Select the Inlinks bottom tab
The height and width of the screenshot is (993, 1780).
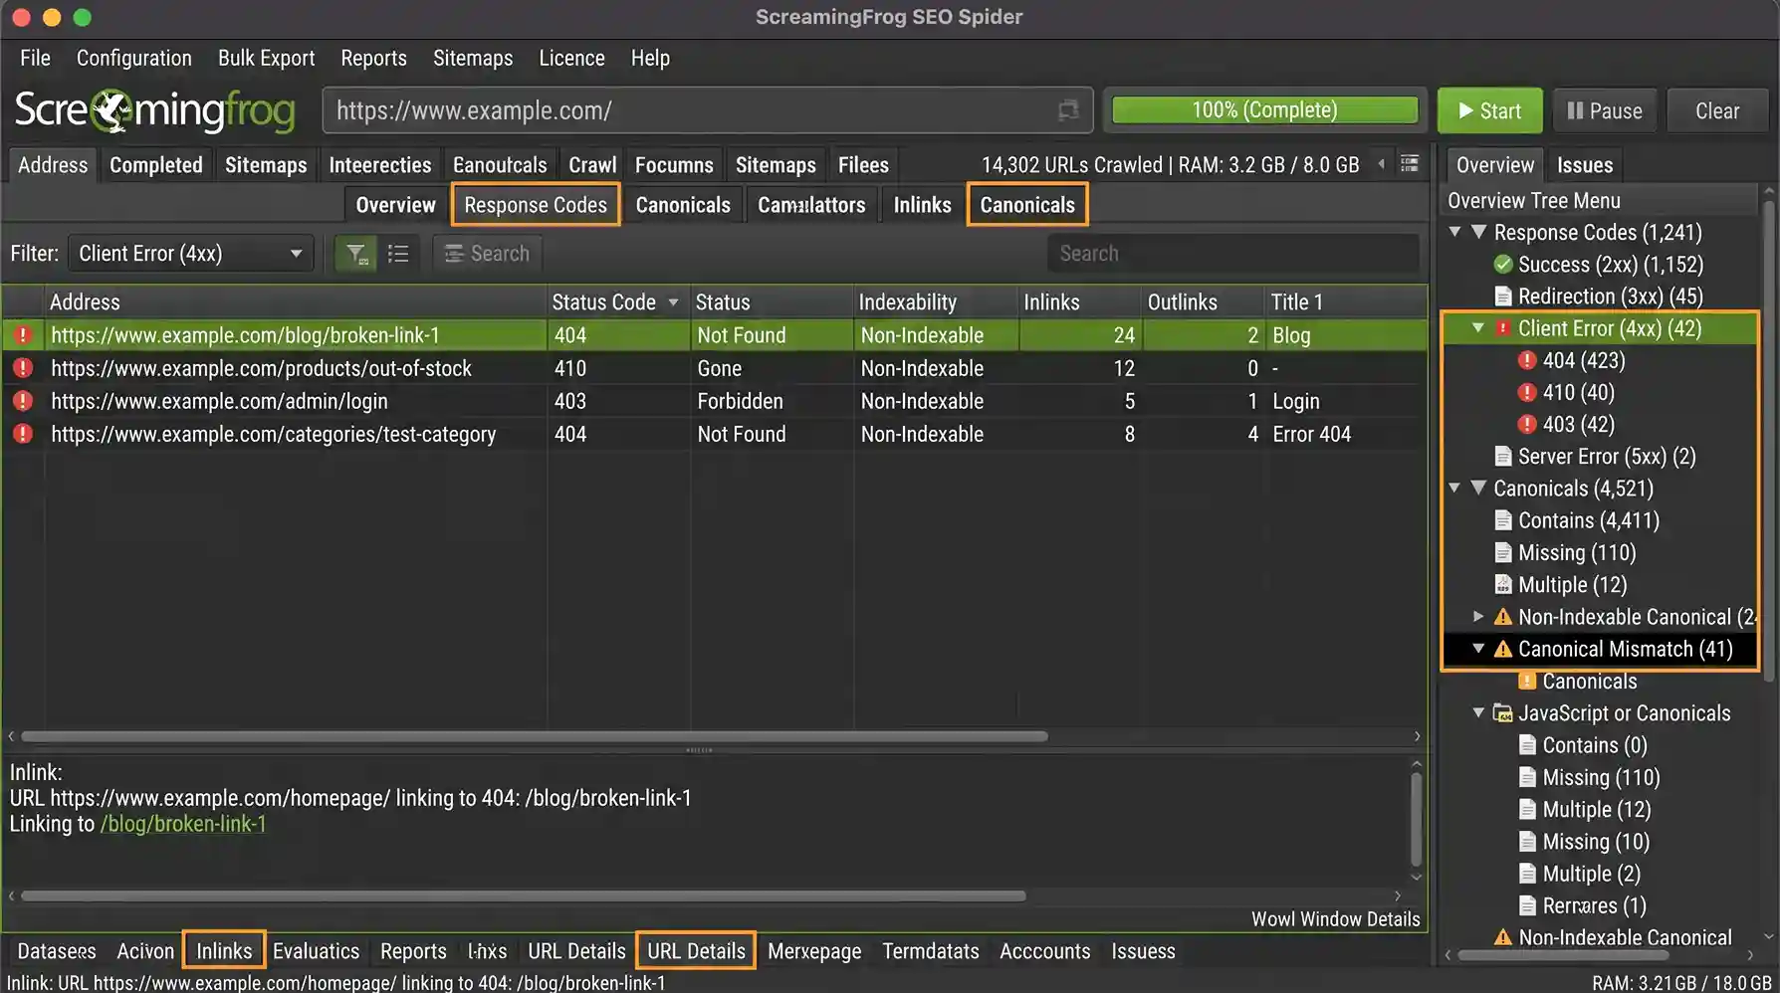click(x=224, y=950)
